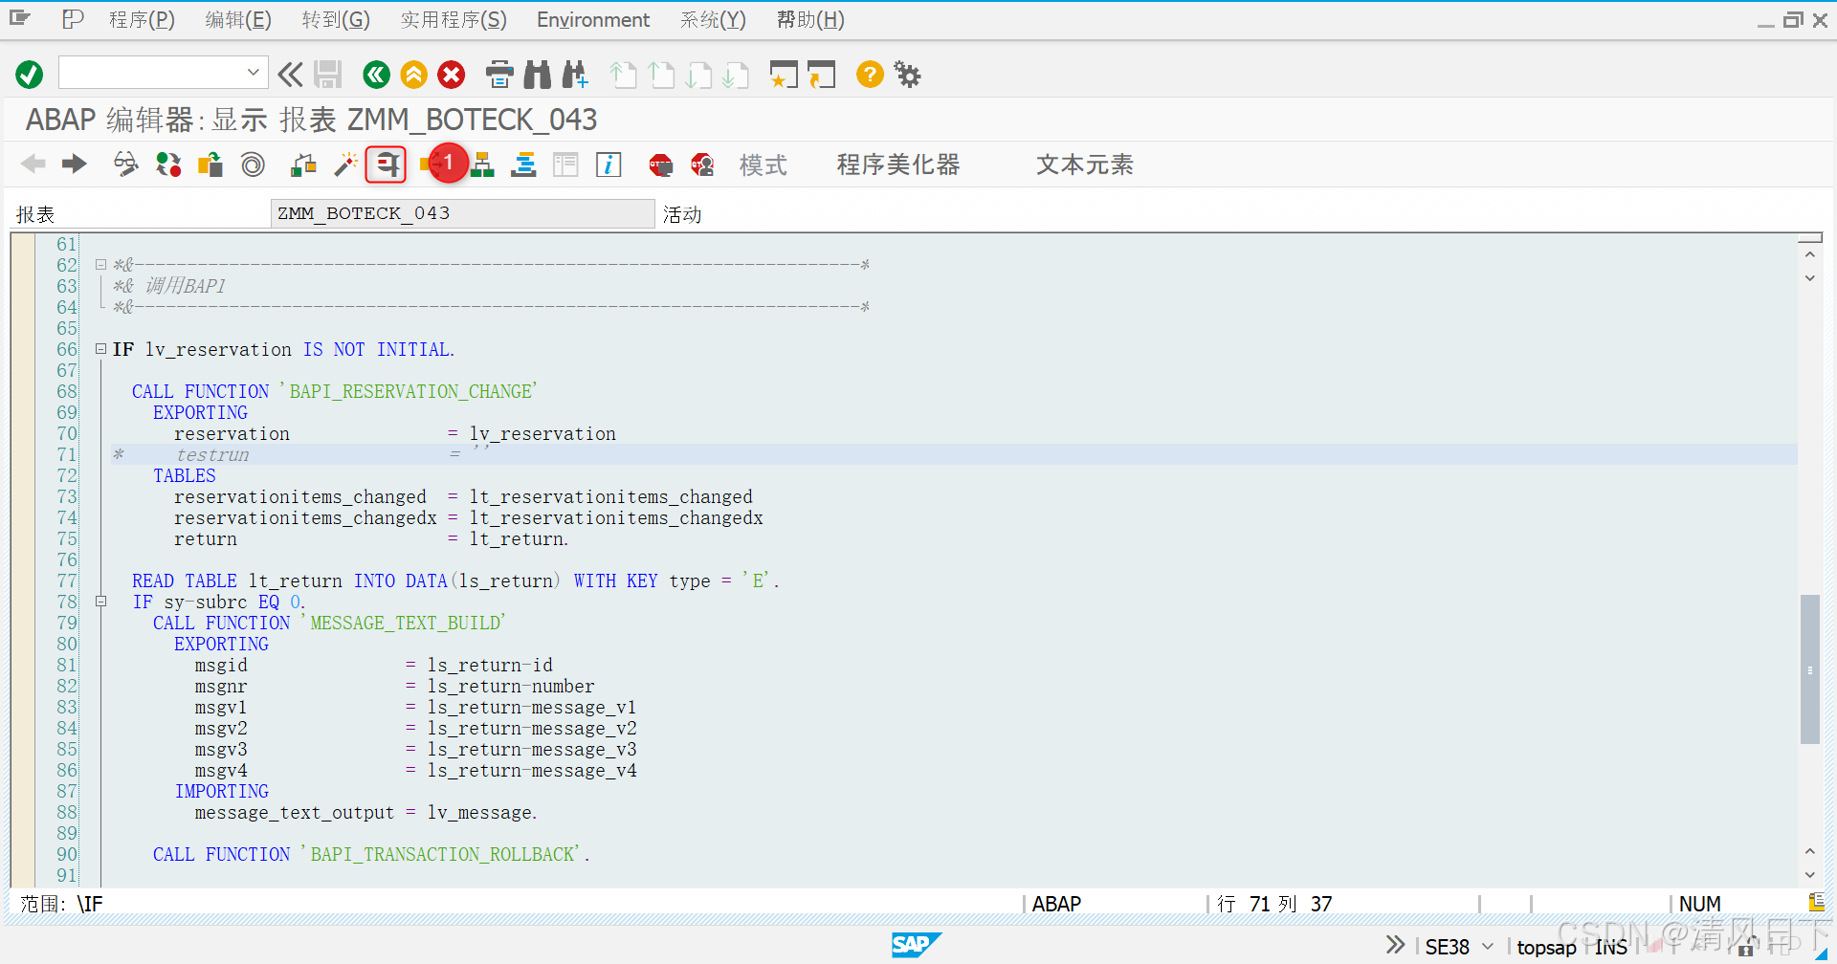Open program documentation via info icon

(609, 164)
